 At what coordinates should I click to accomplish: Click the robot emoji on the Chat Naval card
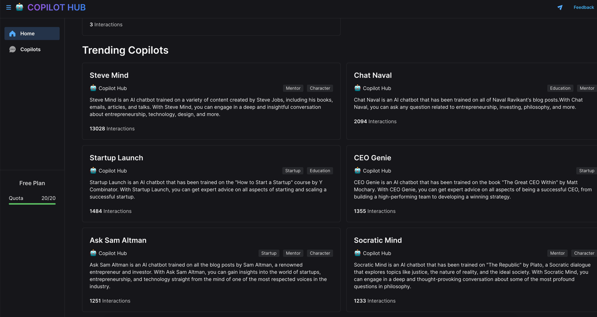[x=358, y=88]
